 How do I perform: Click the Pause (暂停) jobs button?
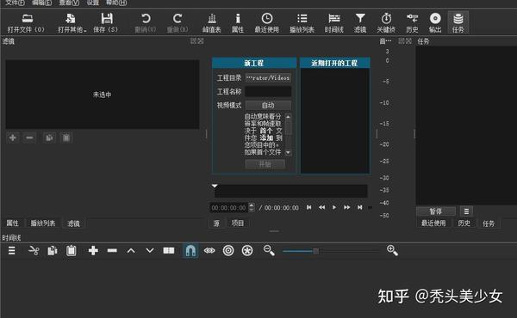pyautogui.click(x=436, y=211)
